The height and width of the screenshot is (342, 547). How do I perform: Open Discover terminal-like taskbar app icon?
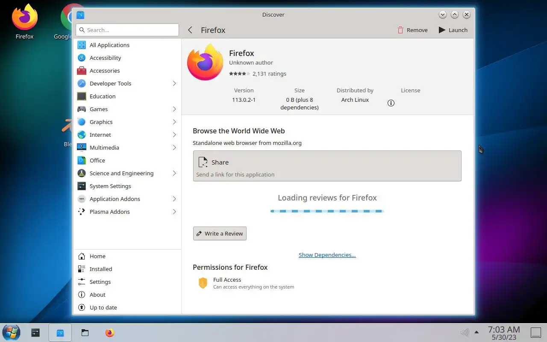pos(35,333)
